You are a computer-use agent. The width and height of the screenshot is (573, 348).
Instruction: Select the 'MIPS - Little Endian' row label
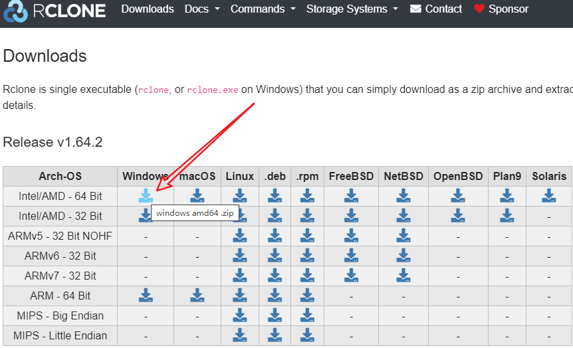[x=60, y=335]
